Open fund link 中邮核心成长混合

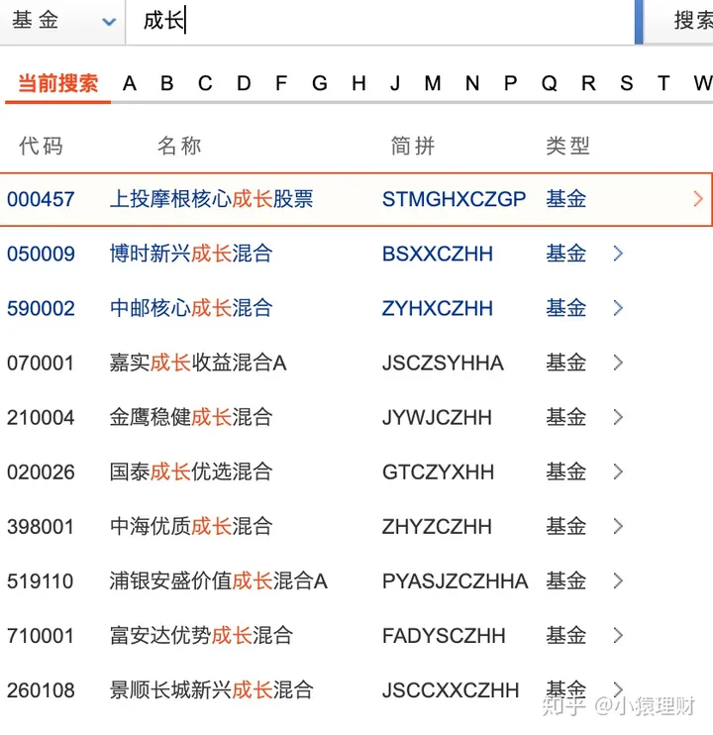tap(191, 308)
